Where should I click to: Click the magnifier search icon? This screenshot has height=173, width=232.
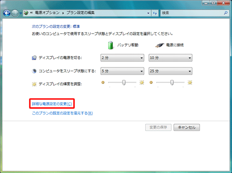pos(226,13)
